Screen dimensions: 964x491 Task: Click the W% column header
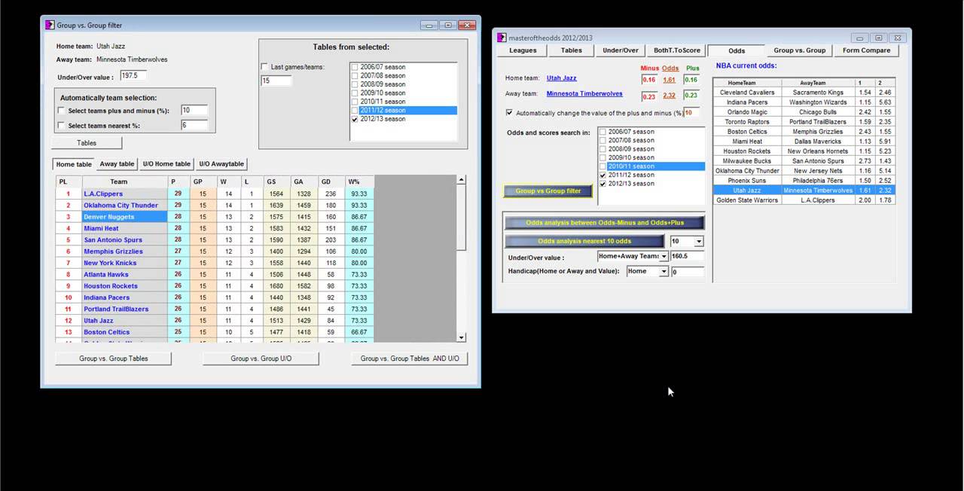tap(359, 181)
